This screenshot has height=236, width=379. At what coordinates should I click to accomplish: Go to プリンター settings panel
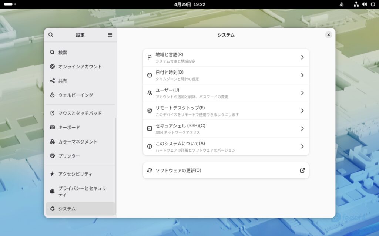[x=69, y=156]
